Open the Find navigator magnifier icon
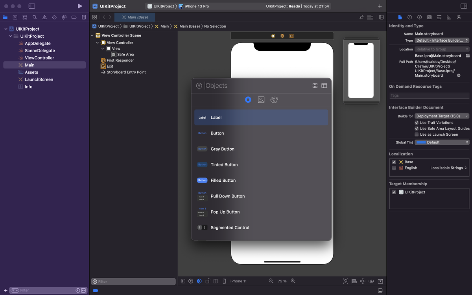The width and height of the screenshot is (472, 295). 35,17
